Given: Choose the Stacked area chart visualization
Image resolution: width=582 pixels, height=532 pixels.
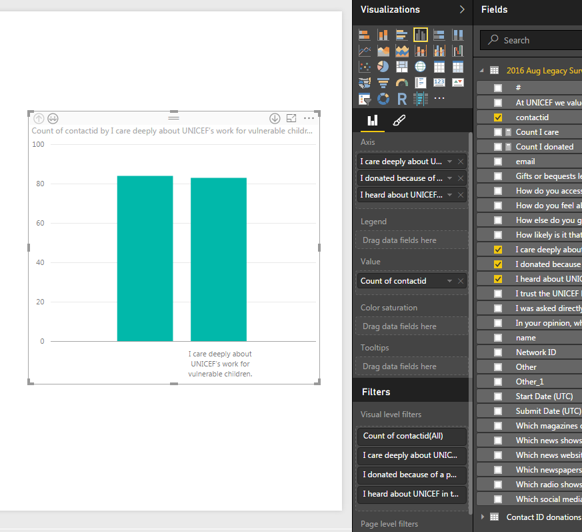Looking at the screenshot, I should [401, 51].
